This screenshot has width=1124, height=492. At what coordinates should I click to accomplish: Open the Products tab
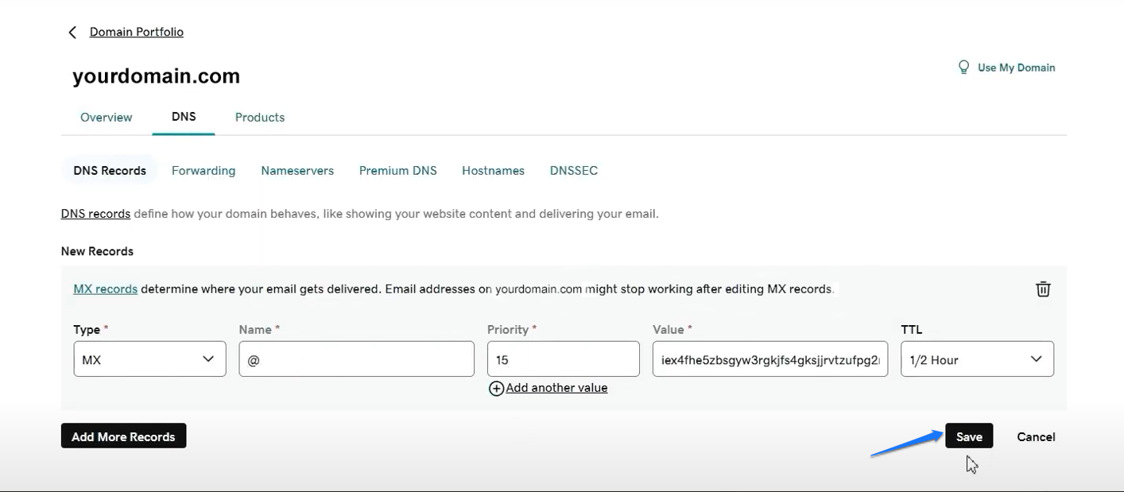point(259,117)
